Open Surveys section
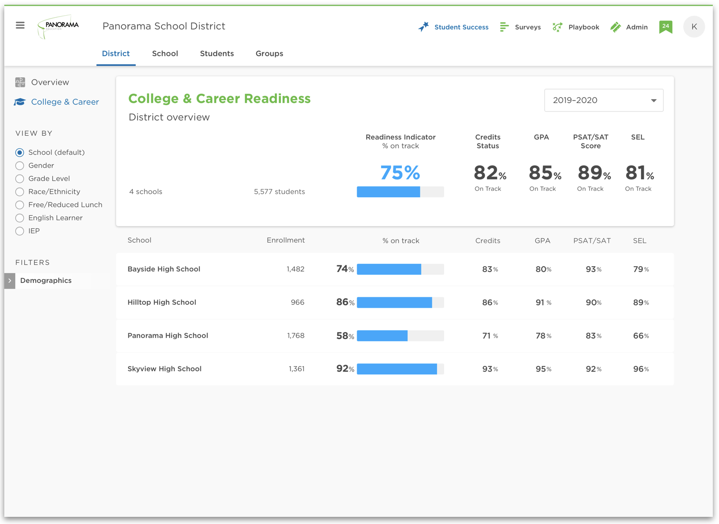Screen dimensions: 719x524 pos(528,27)
